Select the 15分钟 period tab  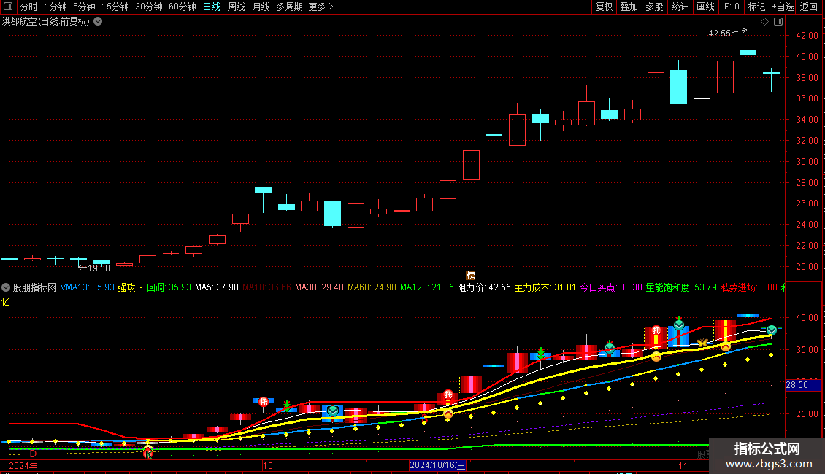pos(115,7)
